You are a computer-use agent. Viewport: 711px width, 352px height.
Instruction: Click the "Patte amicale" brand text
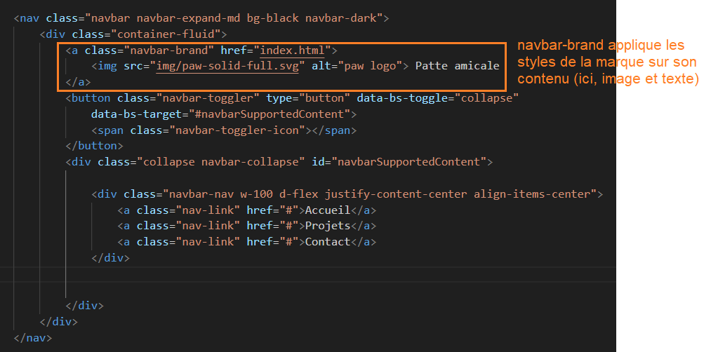pos(457,66)
